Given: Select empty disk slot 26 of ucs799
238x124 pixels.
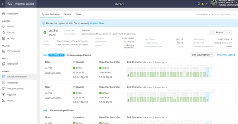Looking at the screenshot, I should [x=211, y=97].
